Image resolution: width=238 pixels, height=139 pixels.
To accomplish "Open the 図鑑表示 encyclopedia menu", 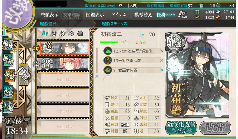I will click(95, 15).
